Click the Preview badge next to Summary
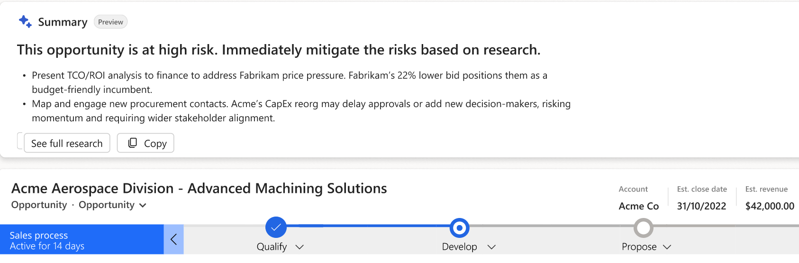 pyautogui.click(x=110, y=22)
